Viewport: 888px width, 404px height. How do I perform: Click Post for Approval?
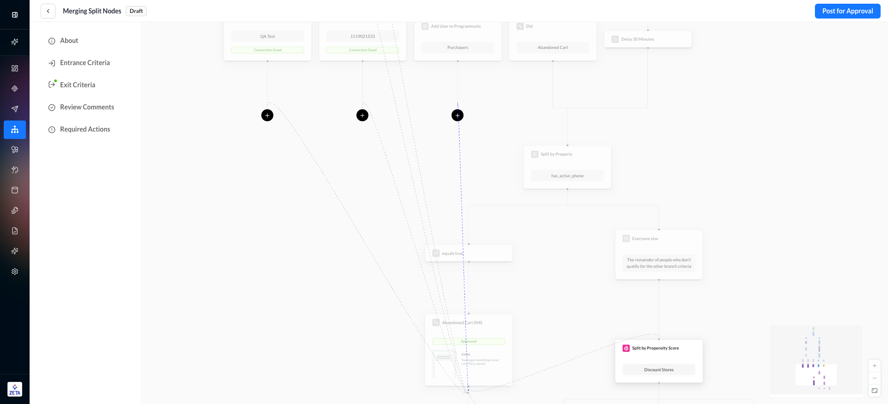tap(847, 11)
